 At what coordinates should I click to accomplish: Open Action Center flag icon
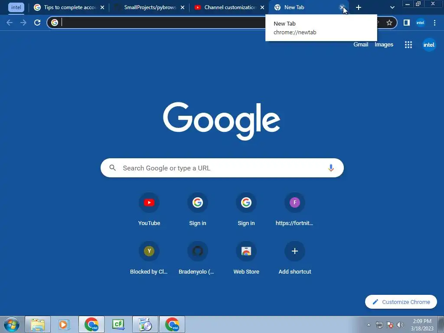click(x=390, y=325)
